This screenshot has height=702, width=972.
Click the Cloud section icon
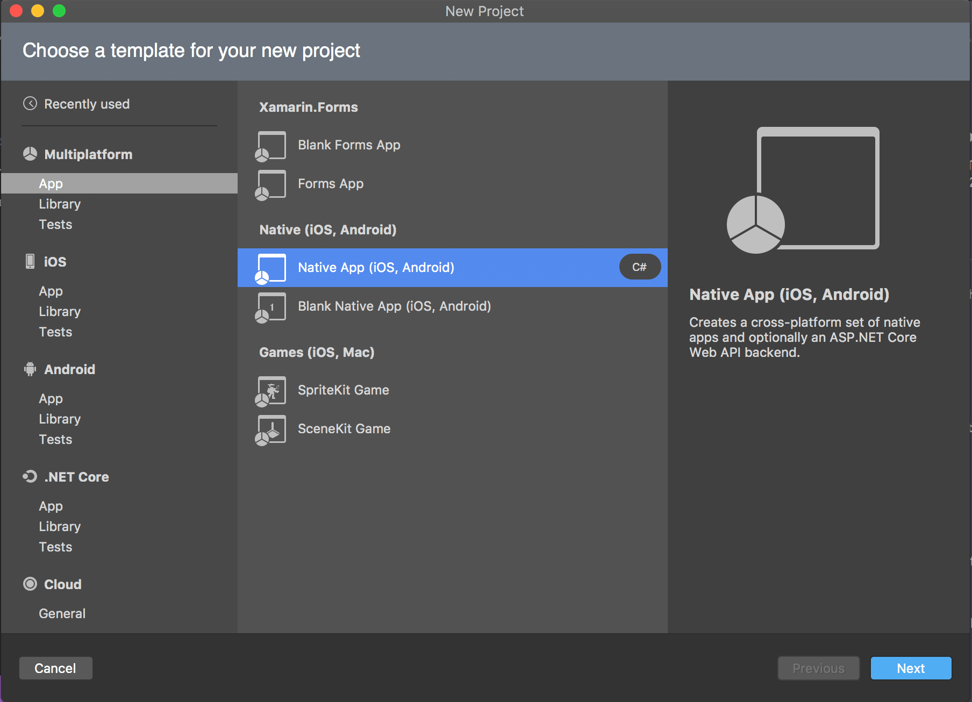coord(30,584)
